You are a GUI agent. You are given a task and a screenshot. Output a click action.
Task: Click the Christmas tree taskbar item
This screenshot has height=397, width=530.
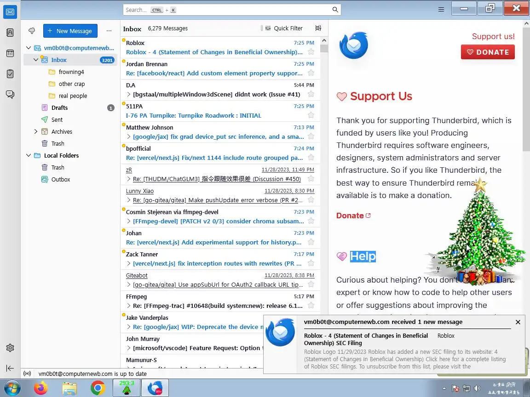click(127, 387)
